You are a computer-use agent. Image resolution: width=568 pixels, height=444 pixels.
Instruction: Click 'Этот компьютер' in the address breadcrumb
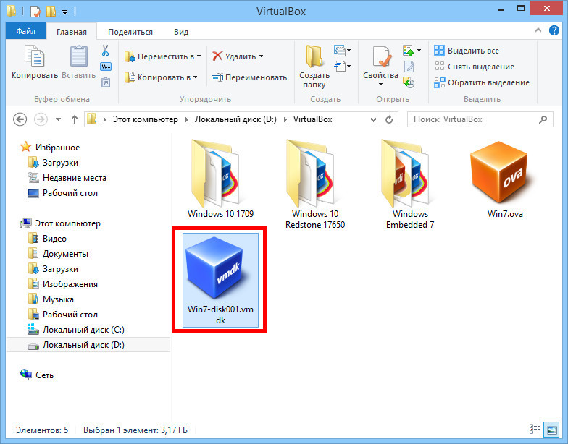point(145,119)
